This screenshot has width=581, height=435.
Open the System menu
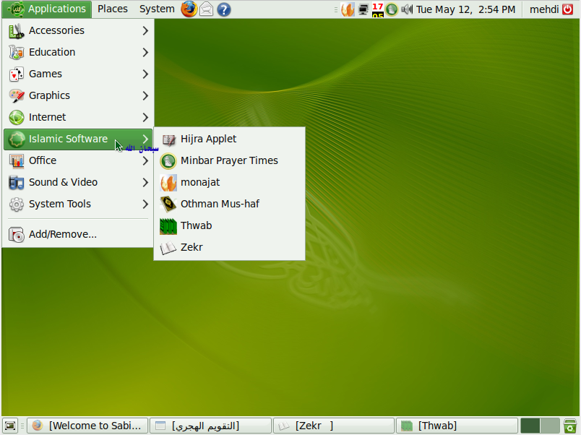pos(157,9)
